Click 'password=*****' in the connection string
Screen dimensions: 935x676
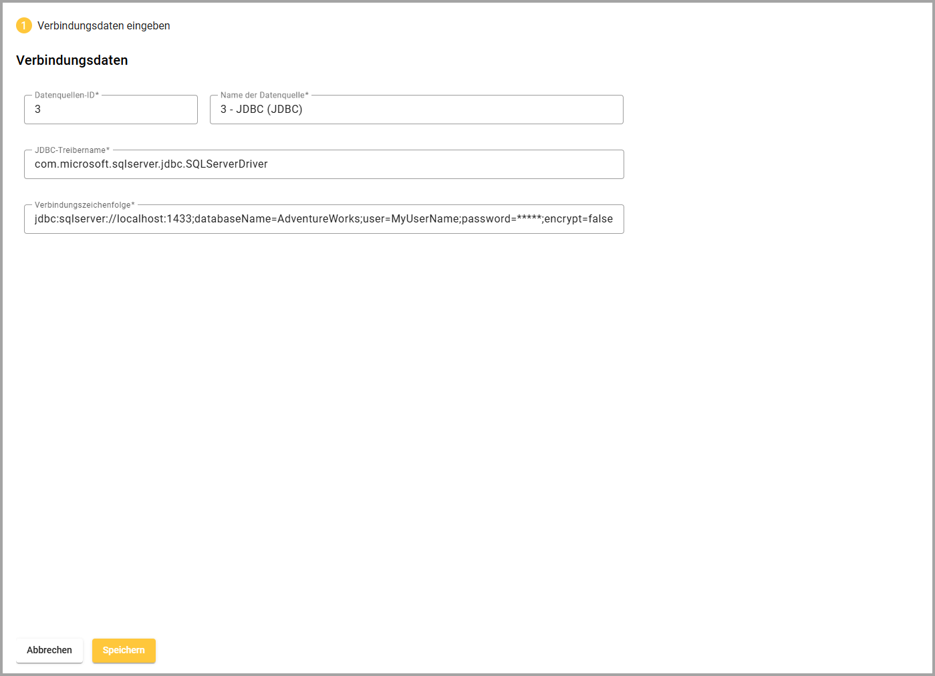pos(501,219)
